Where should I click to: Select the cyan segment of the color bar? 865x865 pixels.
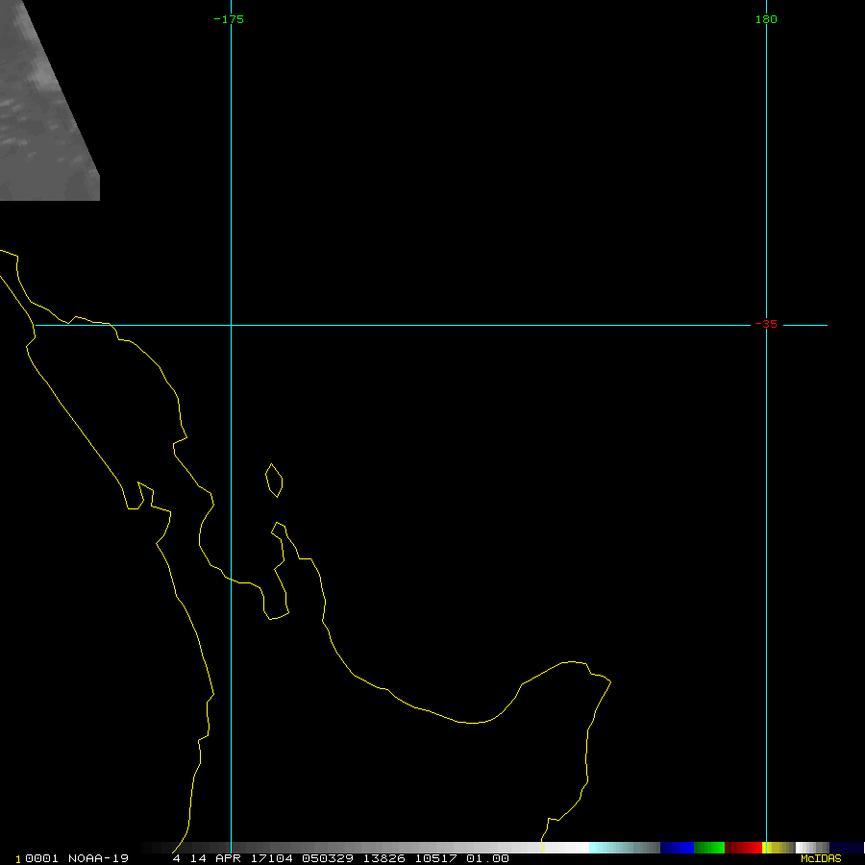coord(605,848)
